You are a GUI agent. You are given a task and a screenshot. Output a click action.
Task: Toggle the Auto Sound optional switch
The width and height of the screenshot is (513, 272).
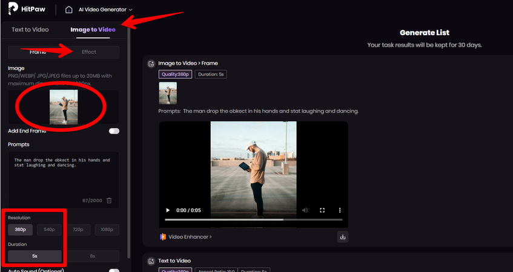pos(114,271)
